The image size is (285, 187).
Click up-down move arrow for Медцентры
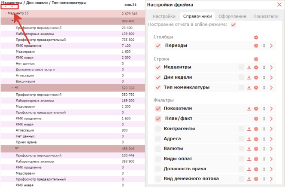264,67
